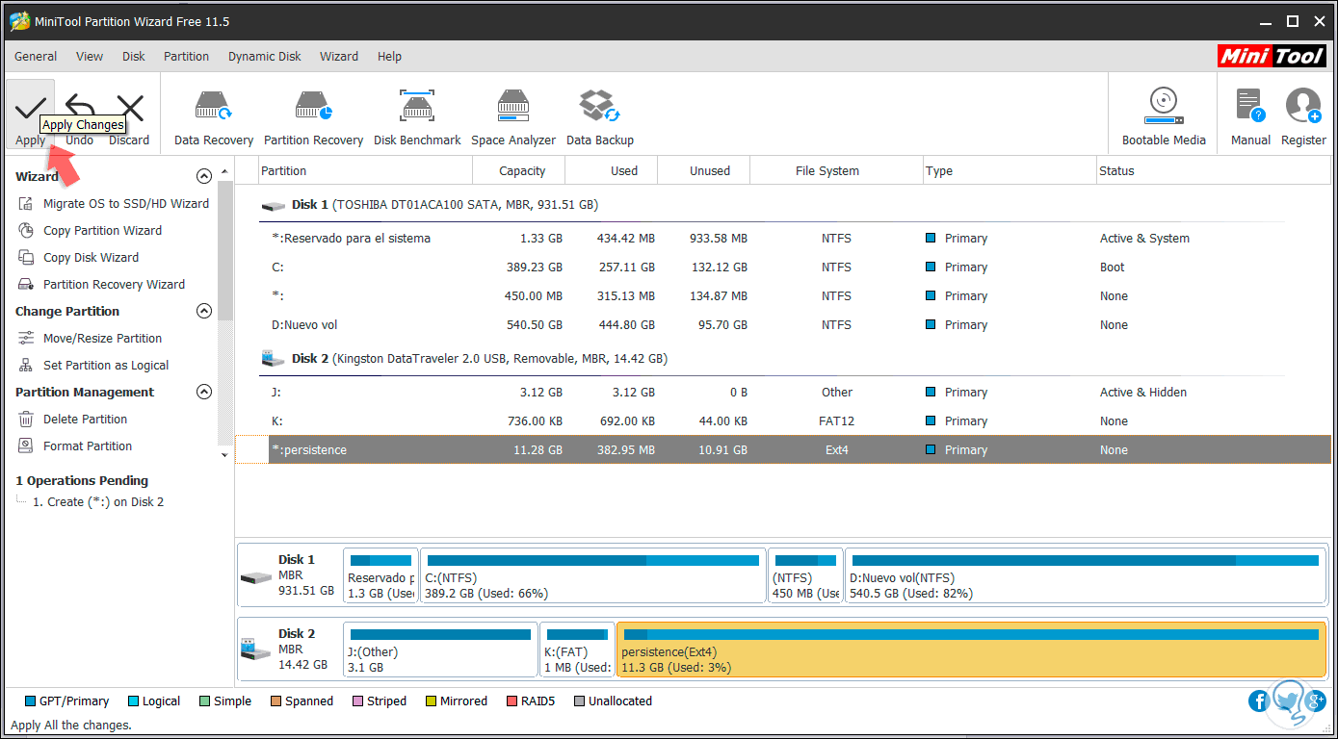Image resolution: width=1338 pixels, height=739 pixels.
Task: Launch the Data Recovery tool
Action: click(x=213, y=115)
